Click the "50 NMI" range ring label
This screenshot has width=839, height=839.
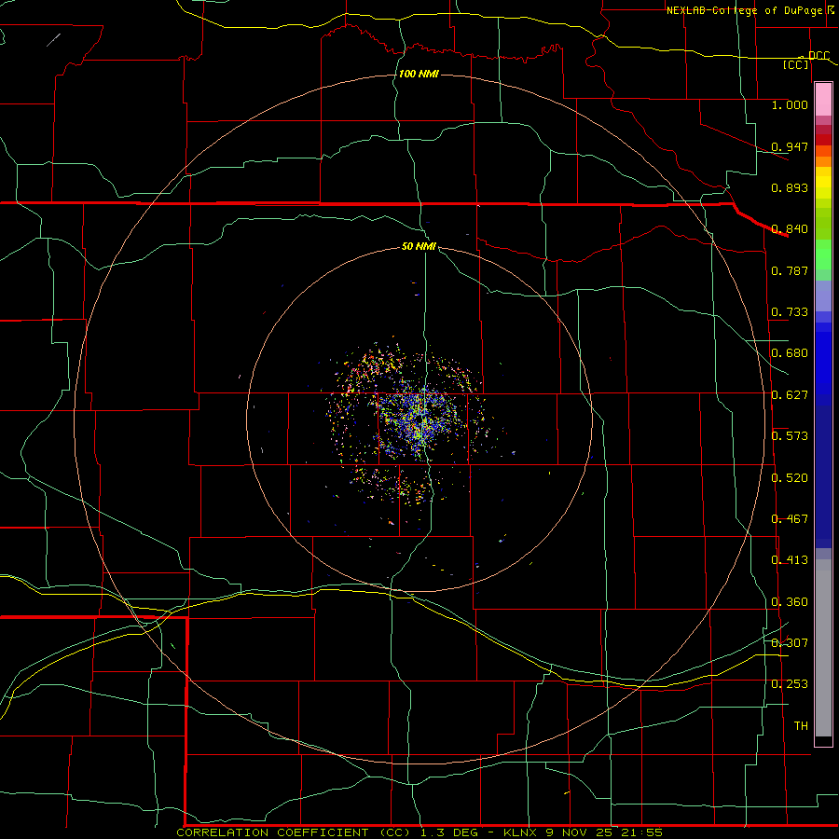[x=419, y=246]
